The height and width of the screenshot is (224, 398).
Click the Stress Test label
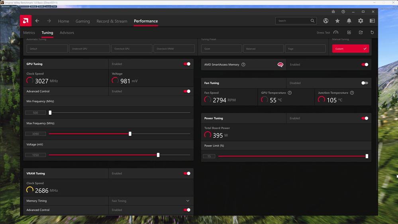click(x=323, y=33)
